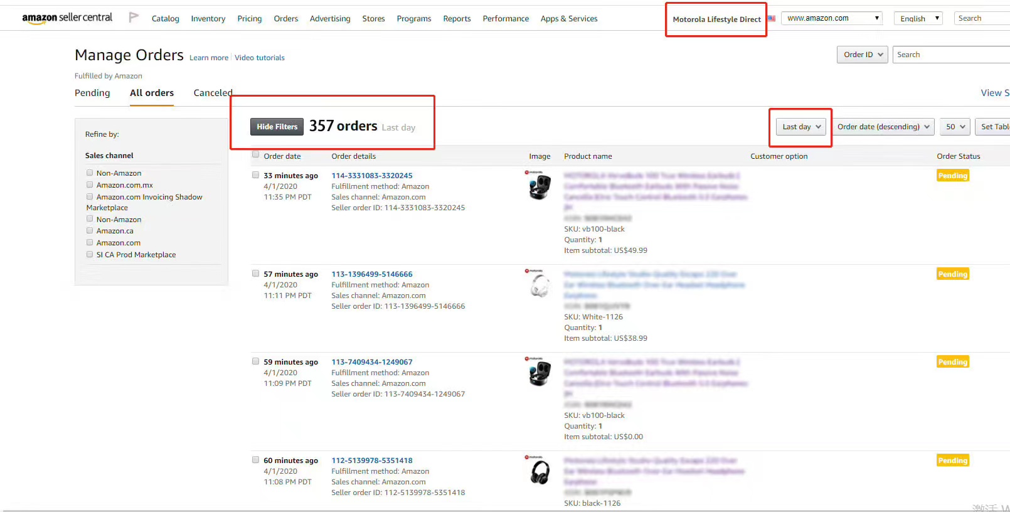Open the English language dropdown

pos(919,18)
